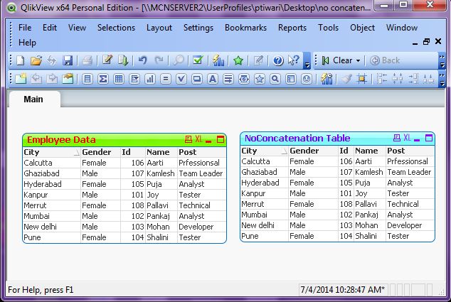This screenshot has height=302, width=451.
Task: Add a bookmark with the green star
Action: point(238,60)
